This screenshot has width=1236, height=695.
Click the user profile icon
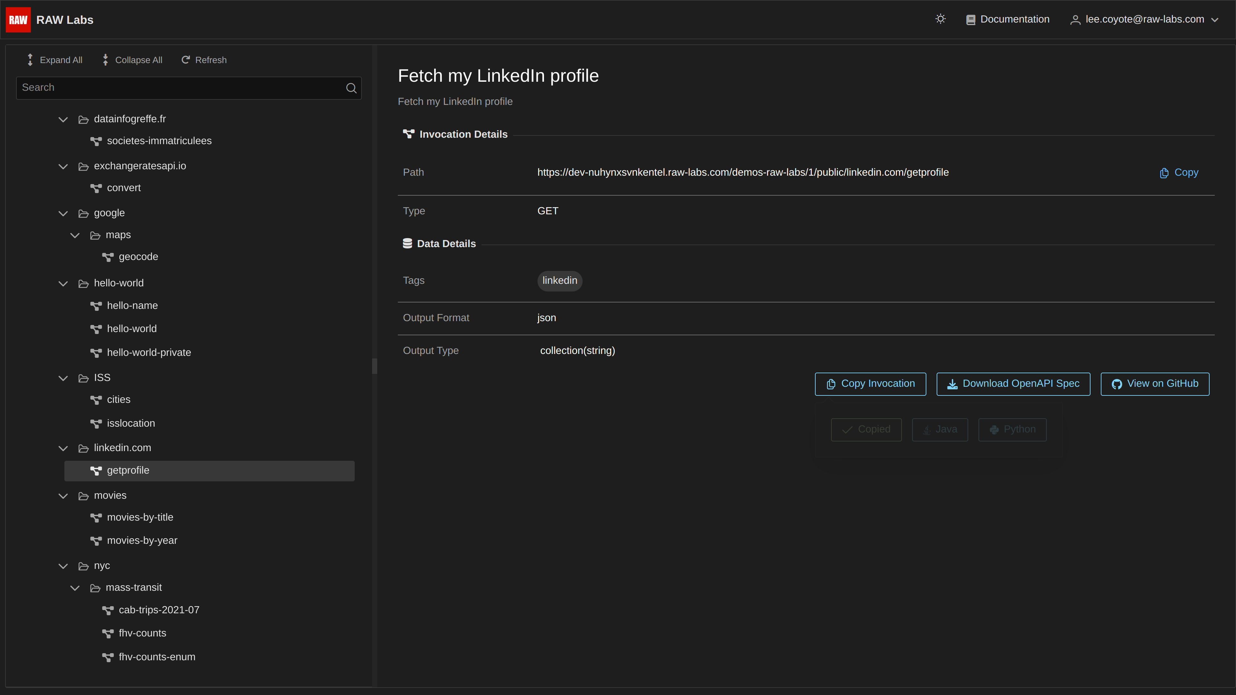tap(1075, 20)
